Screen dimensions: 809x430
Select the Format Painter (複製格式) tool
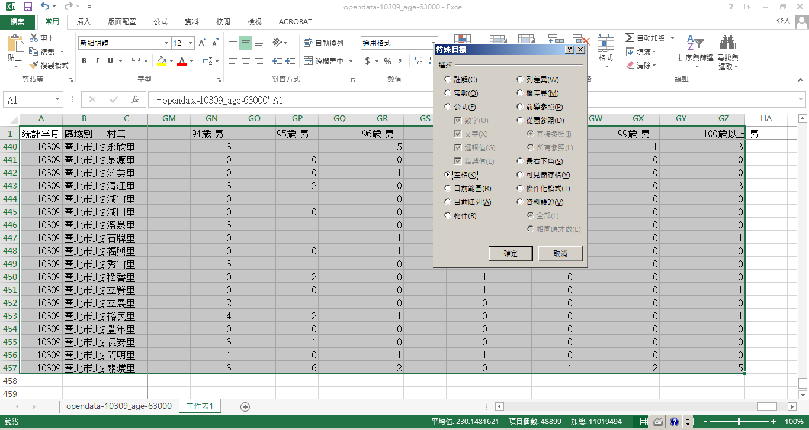click(34, 65)
